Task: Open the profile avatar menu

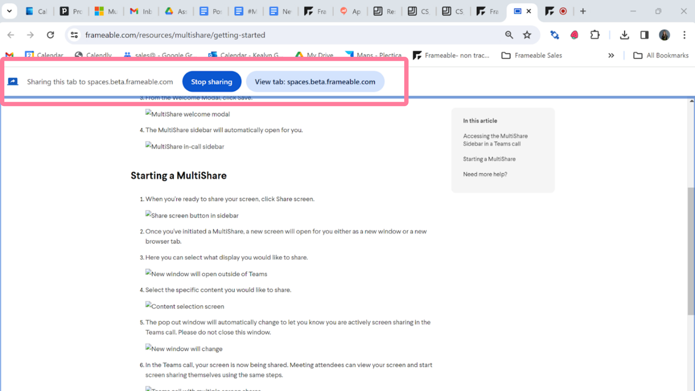Action: [664, 35]
